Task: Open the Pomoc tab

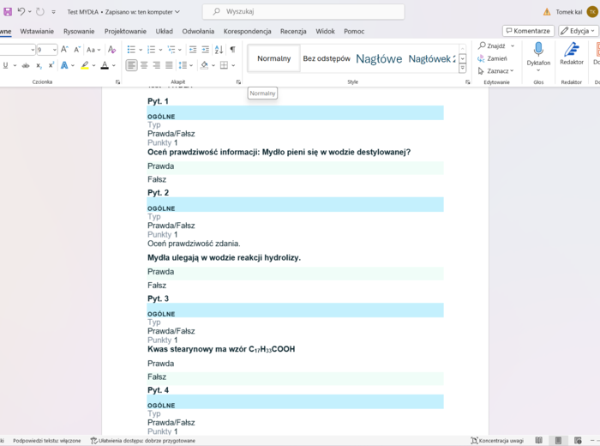Action: tap(354, 32)
